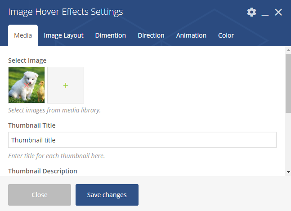Remove the puppy image with the red X
291x211 pixels.
click(x=27, y=85)
